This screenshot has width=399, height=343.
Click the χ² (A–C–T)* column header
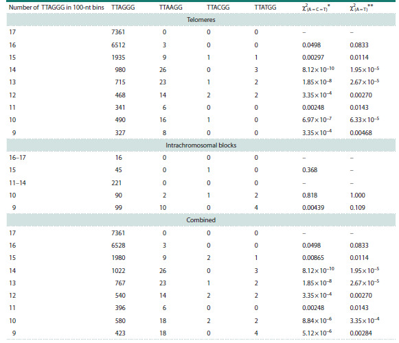(x=316, y=8)
